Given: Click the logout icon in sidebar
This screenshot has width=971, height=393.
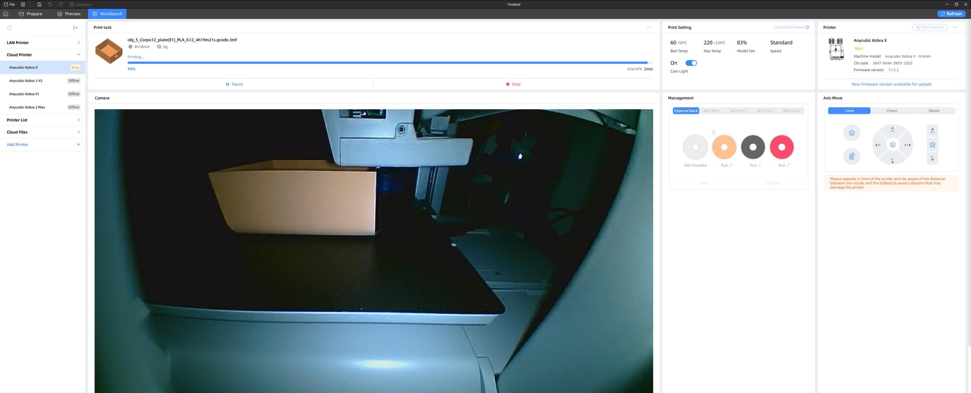Looking at the screenshot, I should tap(75, 28).
